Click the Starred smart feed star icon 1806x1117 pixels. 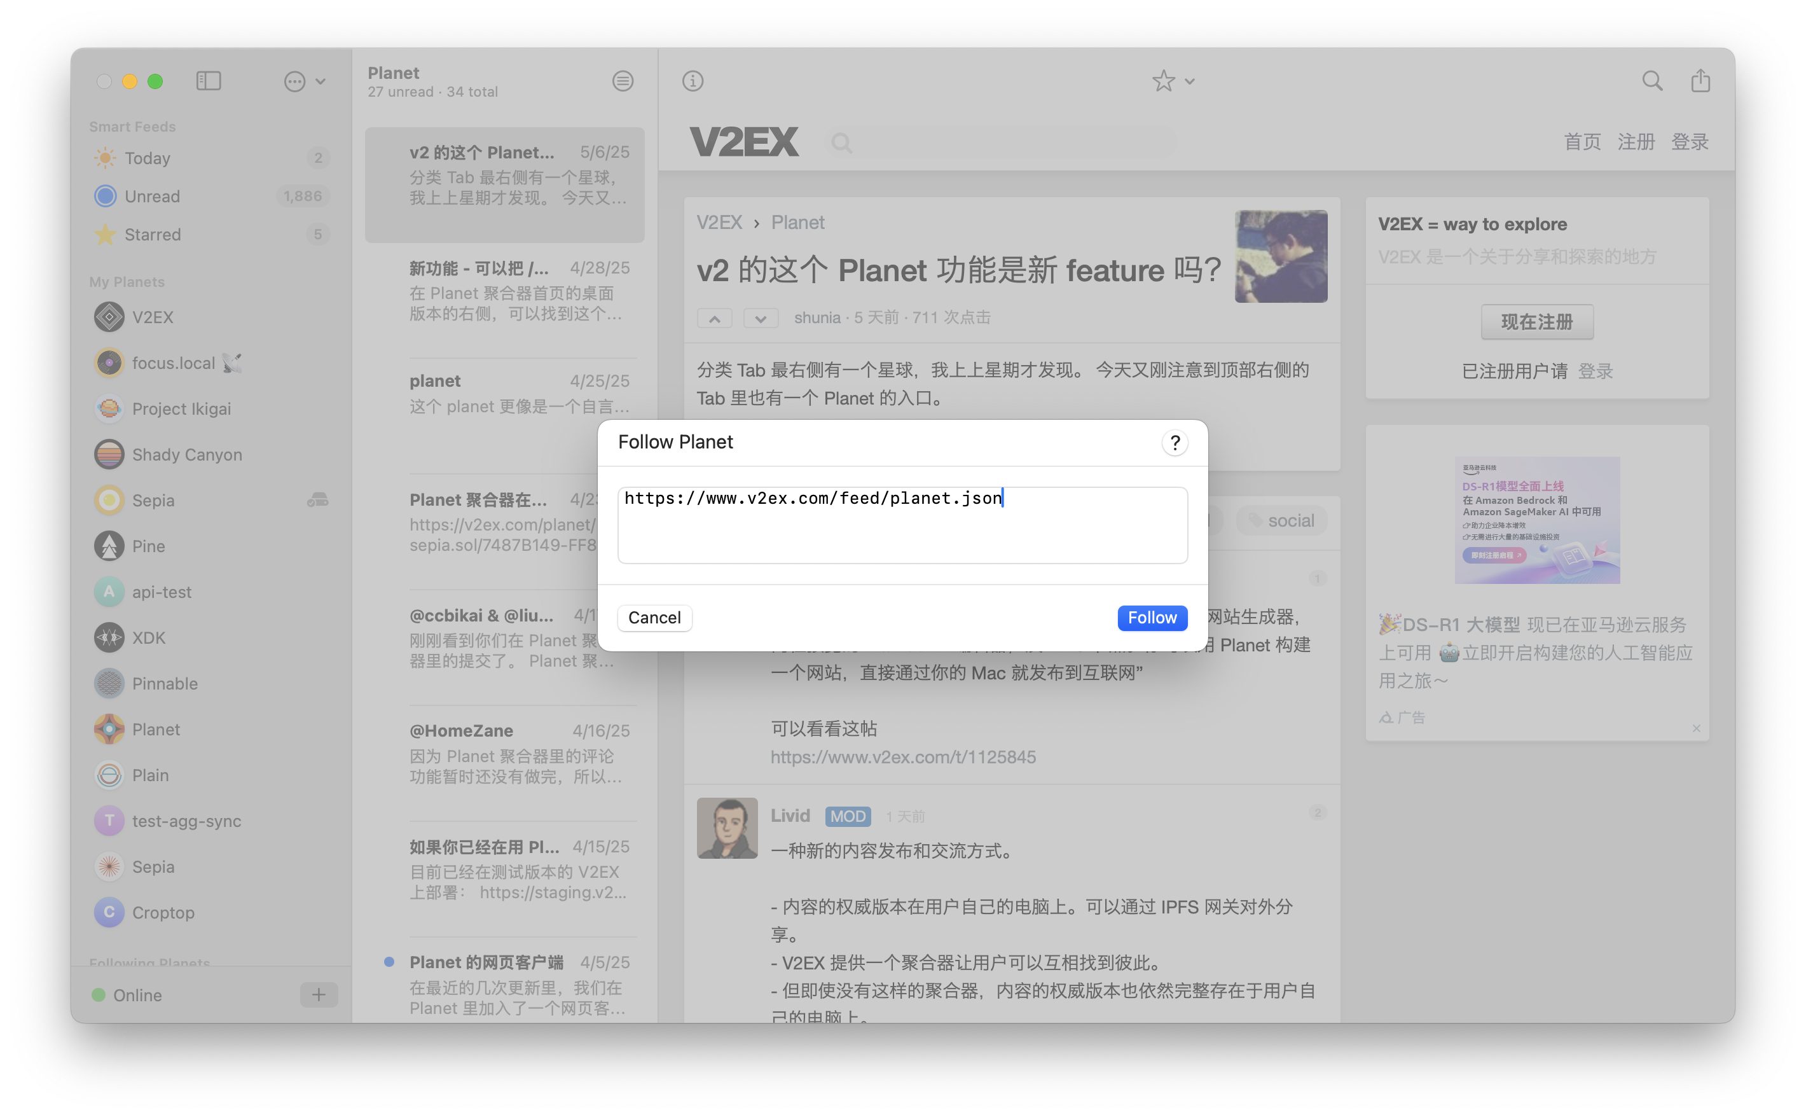click(106, 234)
